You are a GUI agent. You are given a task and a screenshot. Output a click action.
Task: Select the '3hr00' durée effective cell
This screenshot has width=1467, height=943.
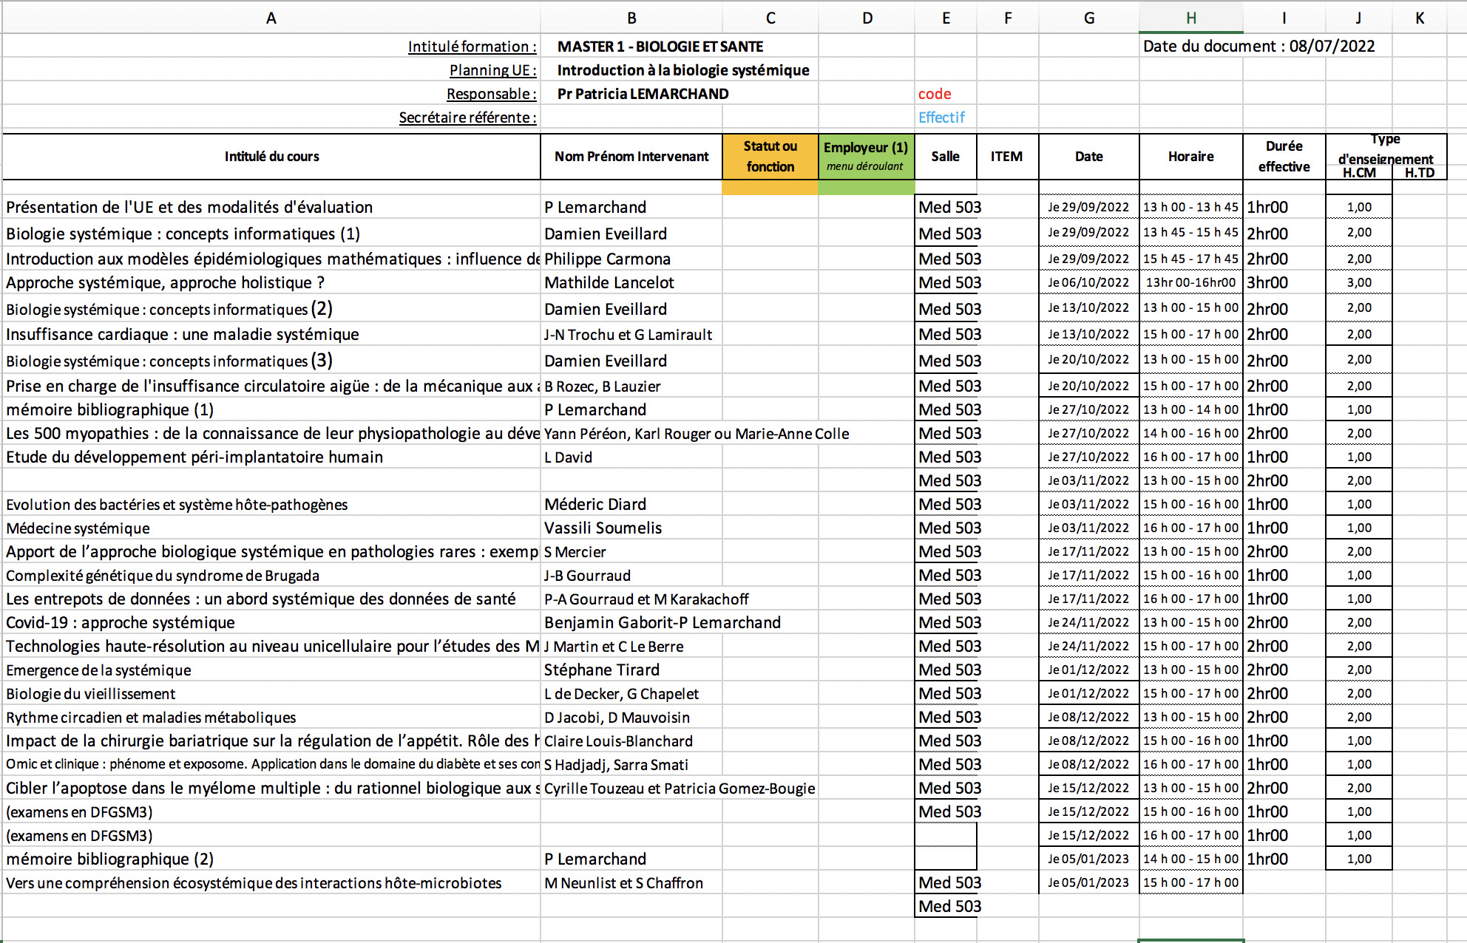(x=1267, y=283)
